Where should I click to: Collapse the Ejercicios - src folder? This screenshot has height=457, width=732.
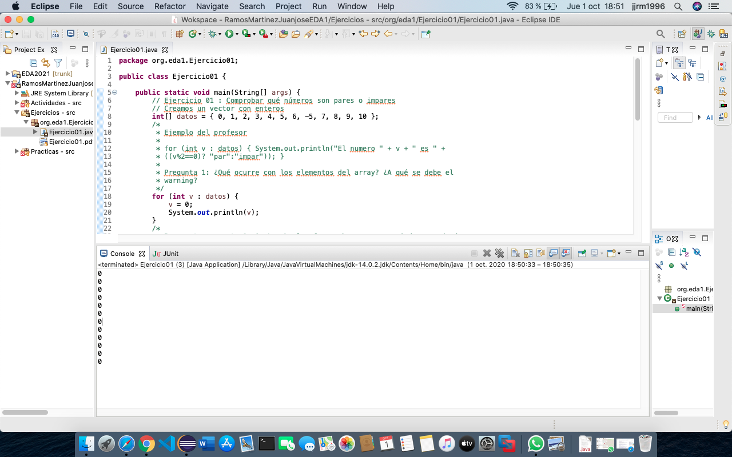point(17,113)
